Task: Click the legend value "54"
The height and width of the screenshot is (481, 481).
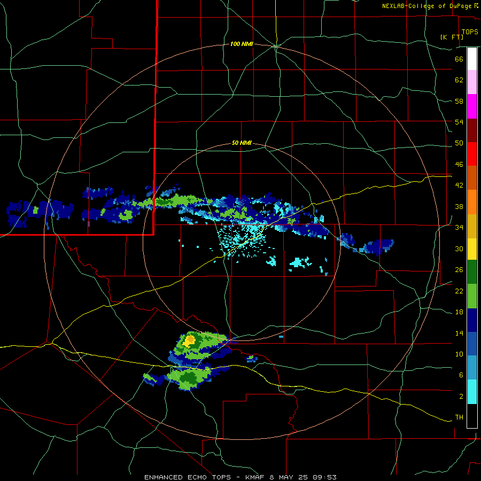Action: coord(459,122)
